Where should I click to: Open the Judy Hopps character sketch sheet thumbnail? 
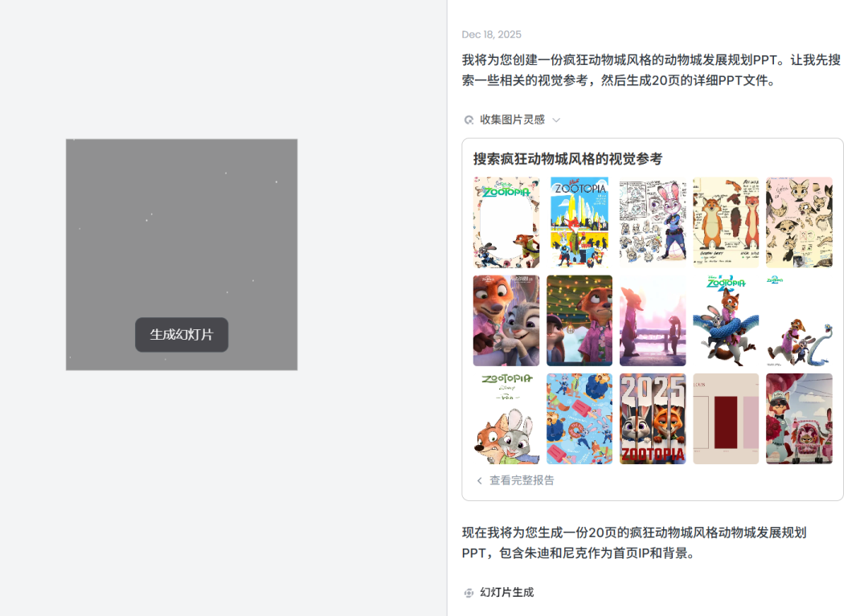[x=653, y=222]
